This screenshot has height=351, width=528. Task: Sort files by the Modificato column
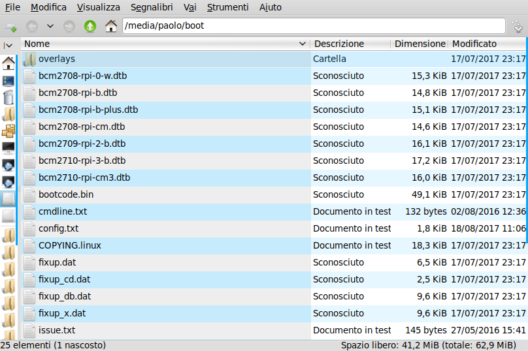pyautogui.click(x=487, y=44)
